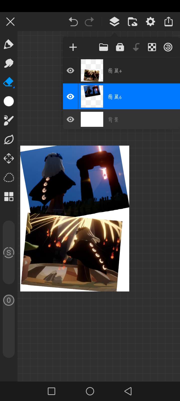Close the canvas with the X icon

click(x=10, y=22)
